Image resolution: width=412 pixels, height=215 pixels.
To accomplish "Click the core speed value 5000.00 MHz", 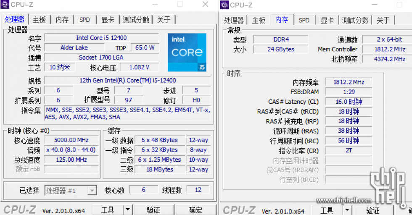I will (x=71, y=140).
